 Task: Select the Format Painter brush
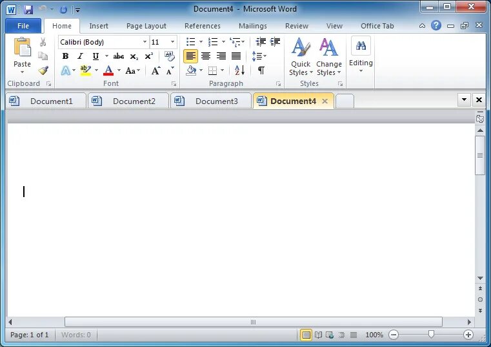click(43, 70)
